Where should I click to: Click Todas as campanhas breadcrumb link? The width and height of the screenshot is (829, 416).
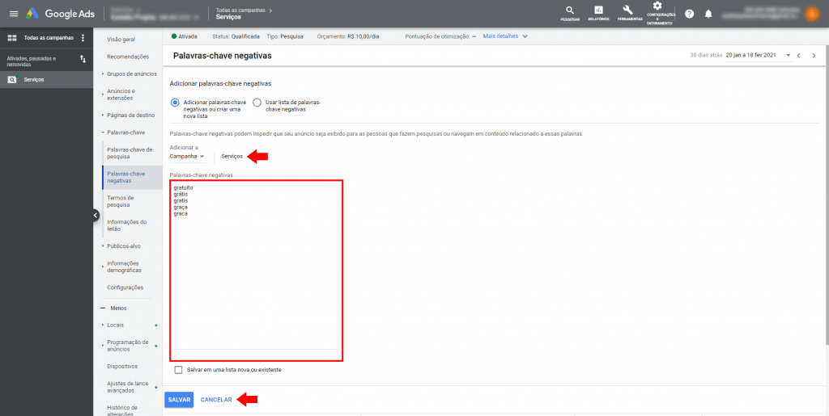240,10
